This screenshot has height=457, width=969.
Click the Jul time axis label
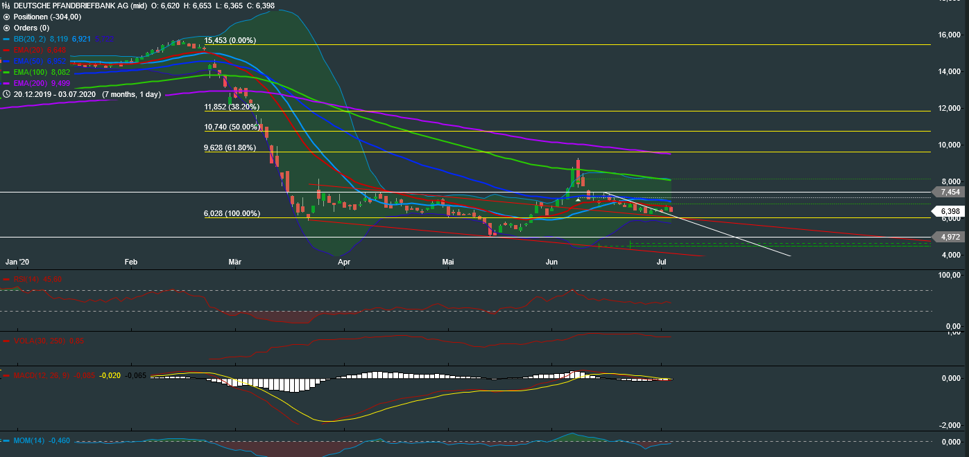[x=661, y=262]
